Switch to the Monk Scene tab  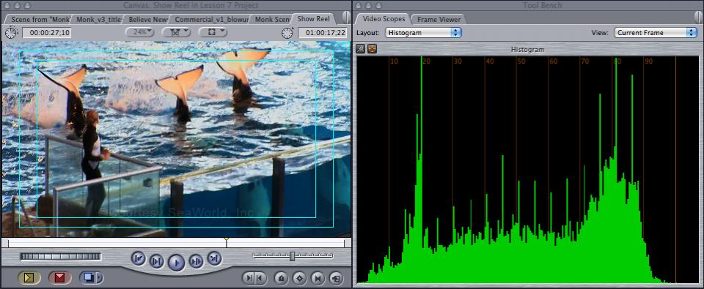click(x=272, y=19)
